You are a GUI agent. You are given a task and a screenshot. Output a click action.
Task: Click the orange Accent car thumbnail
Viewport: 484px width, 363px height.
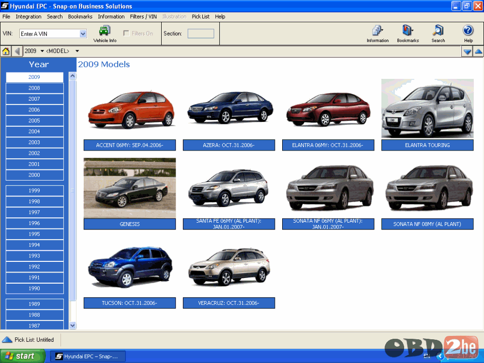(x=132, y=110)
